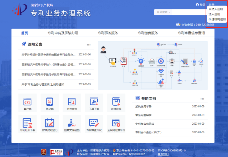This screenshot has height=157, width=228.
Task: Click the 登录 login link
Action: coord(202,5)
